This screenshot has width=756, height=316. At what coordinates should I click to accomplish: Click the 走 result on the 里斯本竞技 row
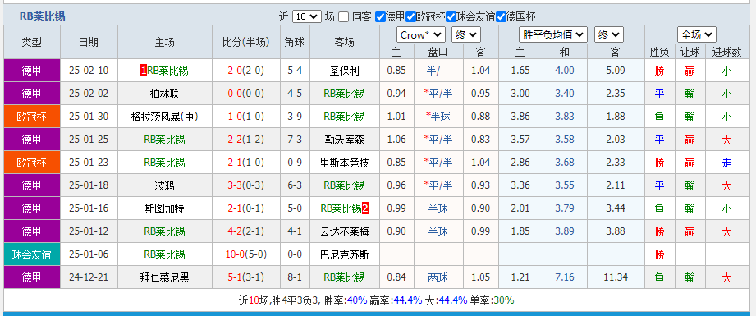[x=726, y=163]
